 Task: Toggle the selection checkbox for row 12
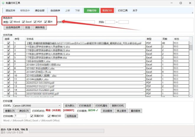9,83
